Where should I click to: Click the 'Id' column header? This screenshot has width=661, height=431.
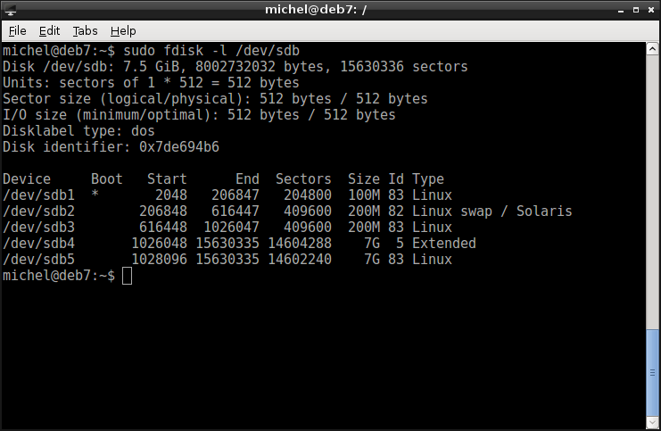[396, 178]
